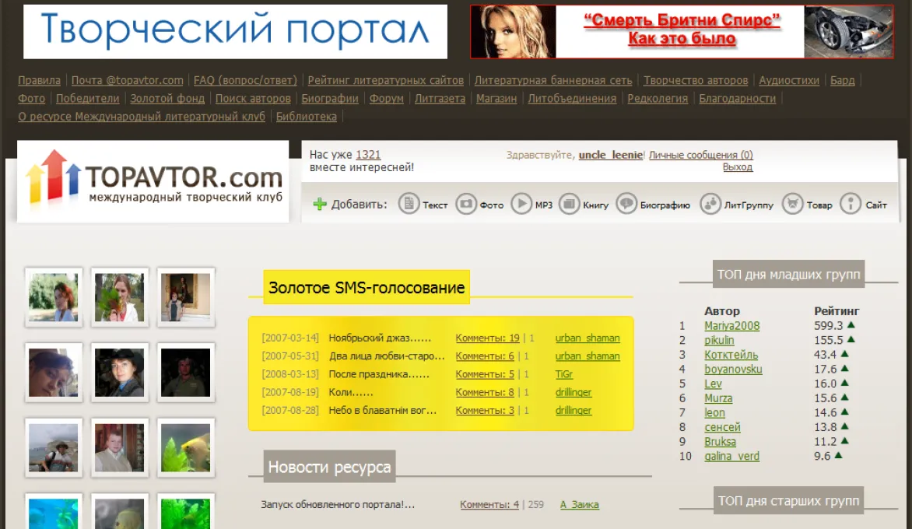Open Личные сообщения (0) link
912x529 pixels.
tap(701, 155)
